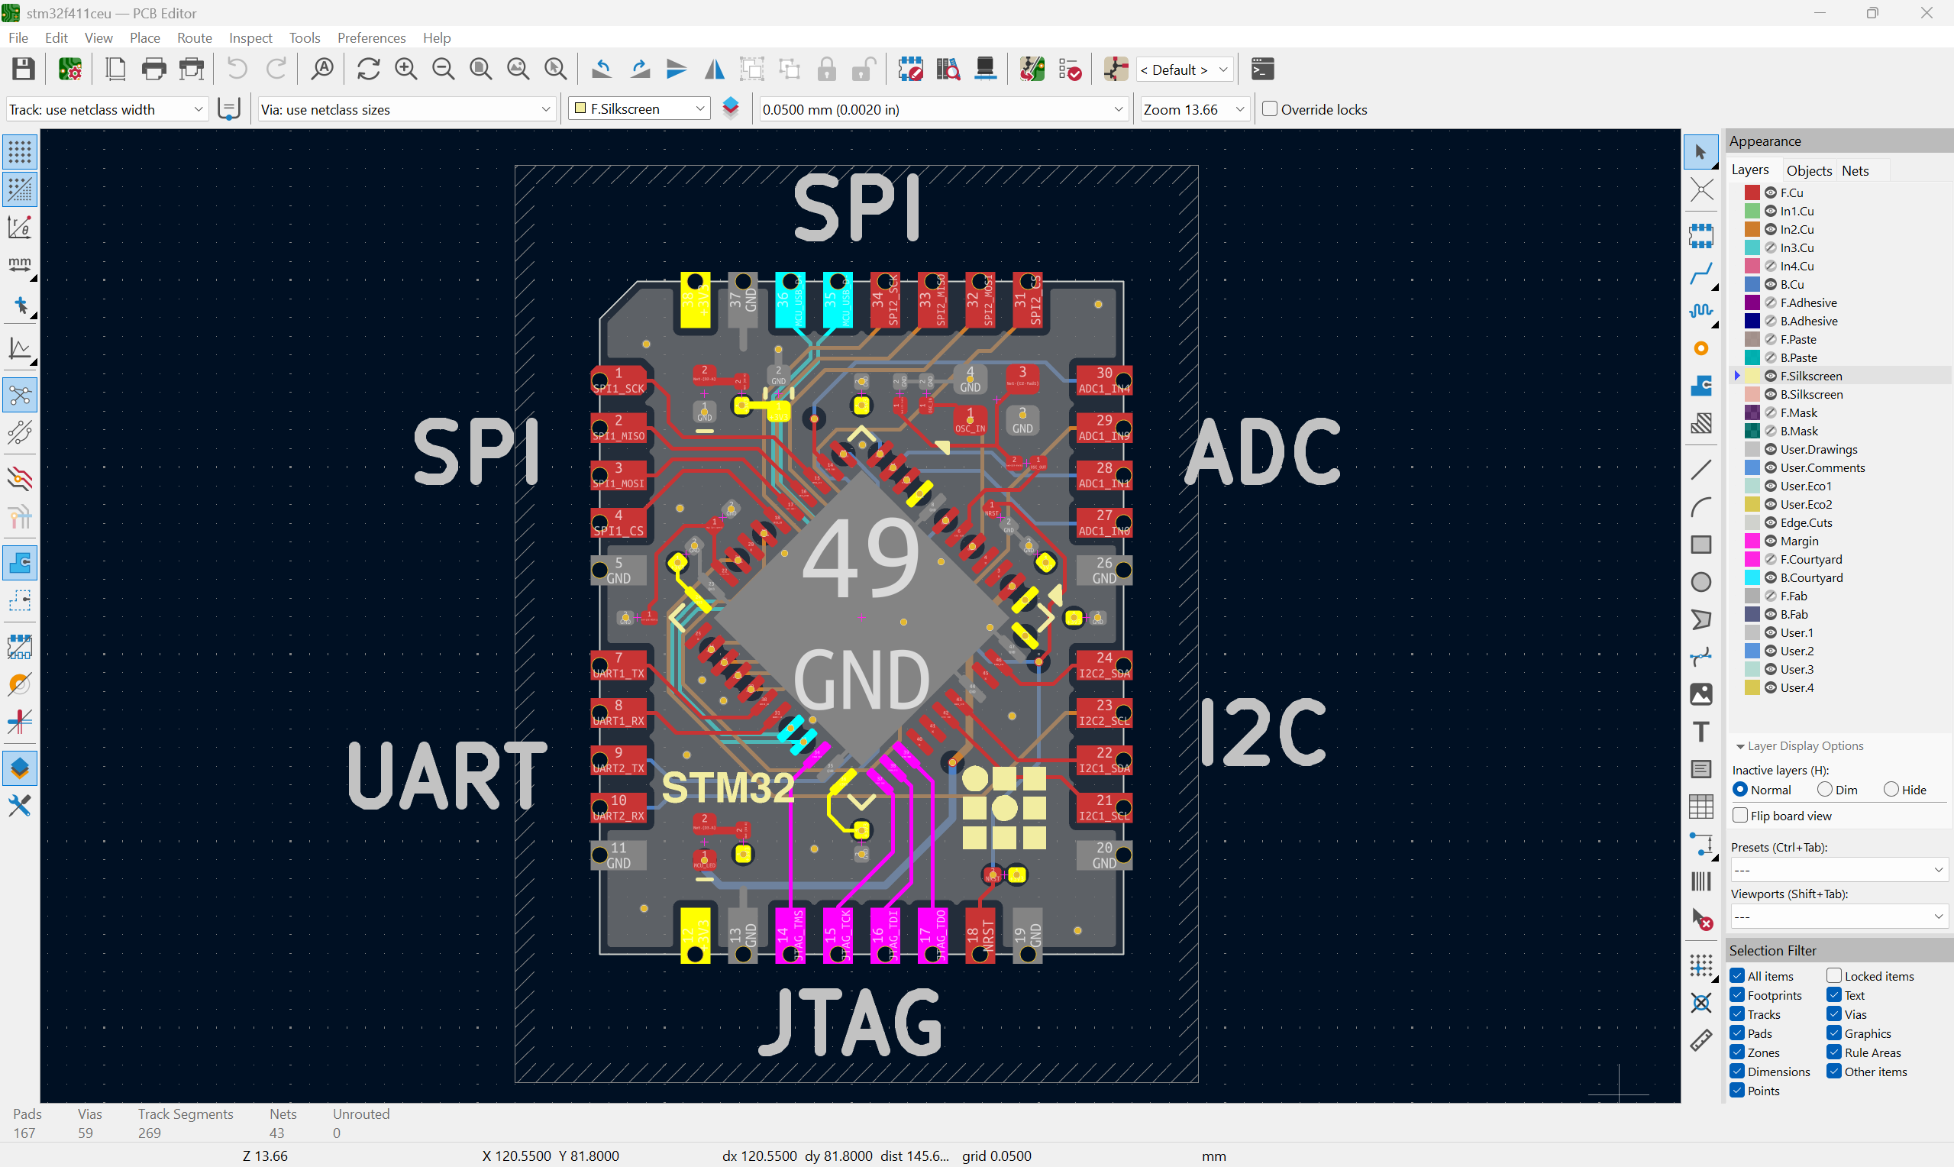Select the Measure ruler tool
Screen dimensions: 1954x1167
click(1701, 1040)
